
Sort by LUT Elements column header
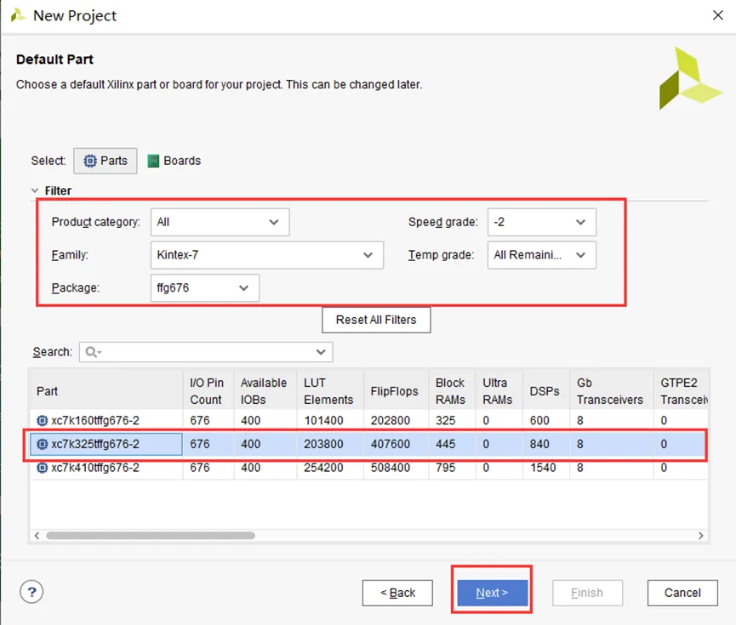tap(330, 391)
